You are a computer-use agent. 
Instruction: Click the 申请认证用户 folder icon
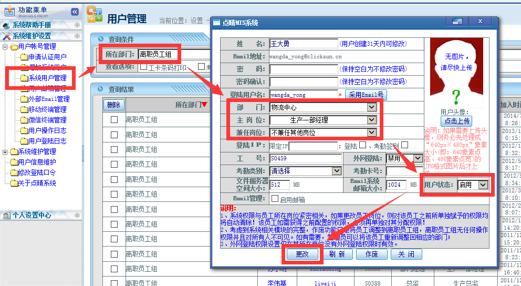(24, 57)
